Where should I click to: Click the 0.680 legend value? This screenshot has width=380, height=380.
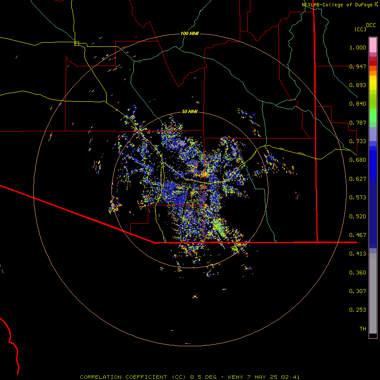point(358,160)
